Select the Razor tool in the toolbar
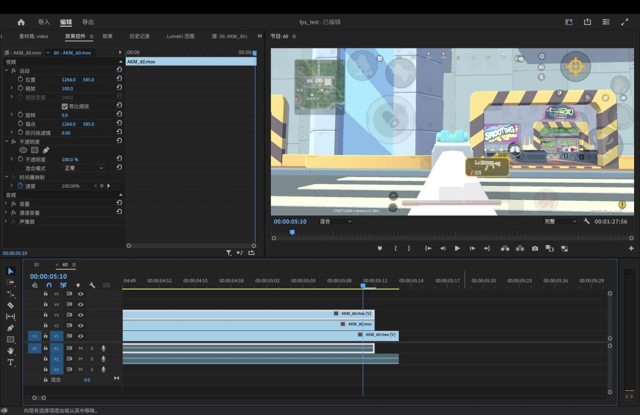Image resolution: width=640 pixels, height=415 pixels. click(10, 305)
